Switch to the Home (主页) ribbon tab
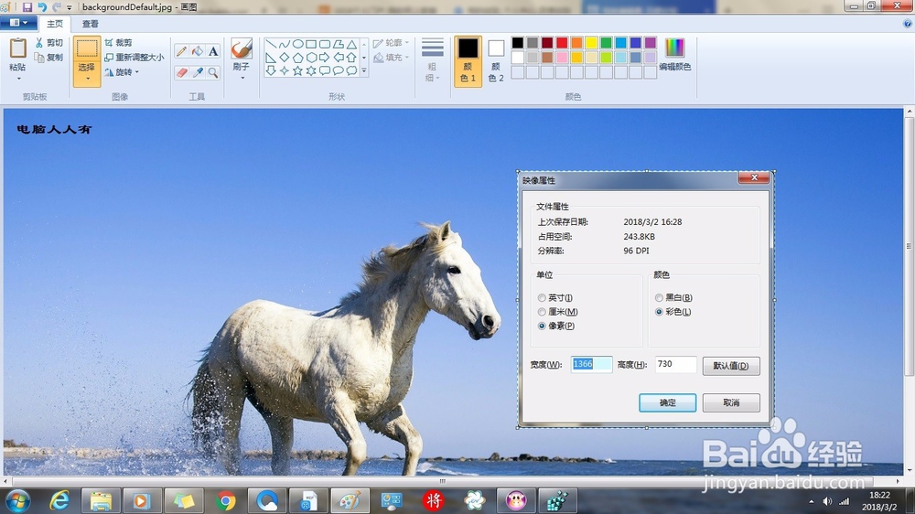915x514 pixels. pos(55,24)
